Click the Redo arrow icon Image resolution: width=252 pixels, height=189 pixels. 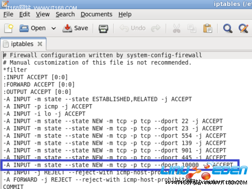156,28
